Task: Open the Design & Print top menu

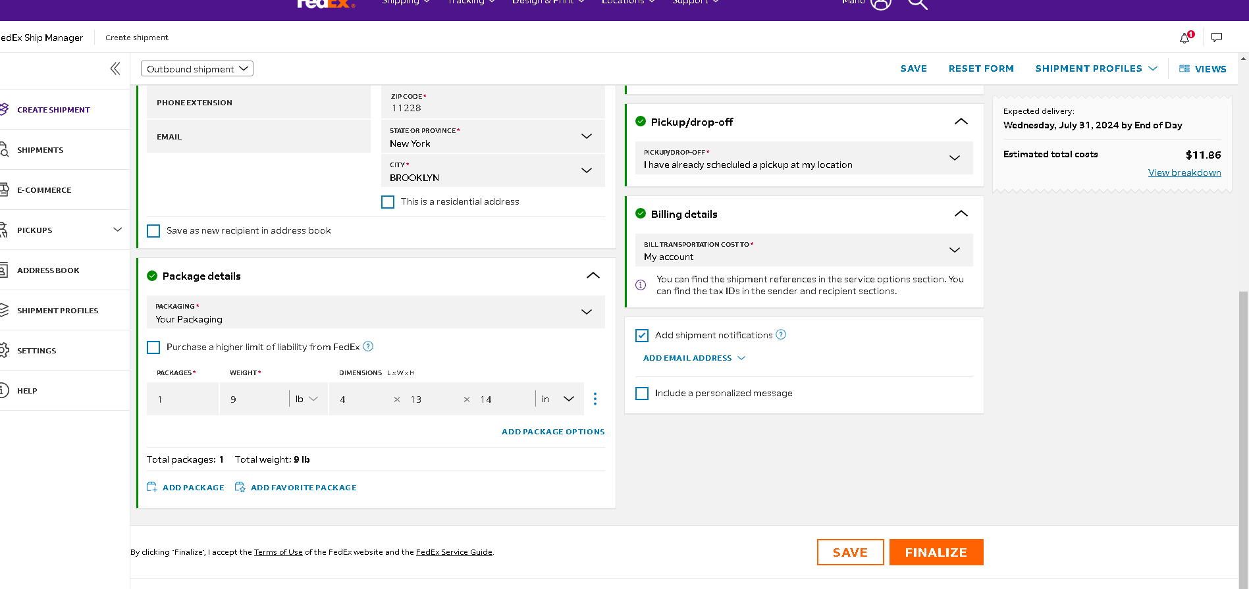Action: click(x=548, y=3)
